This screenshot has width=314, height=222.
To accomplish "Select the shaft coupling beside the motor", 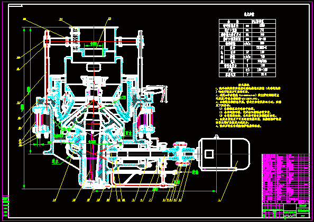I will [x=182, y=154].
